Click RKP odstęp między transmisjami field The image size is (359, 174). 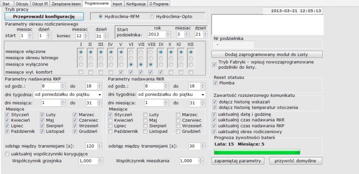coord(94,146)
